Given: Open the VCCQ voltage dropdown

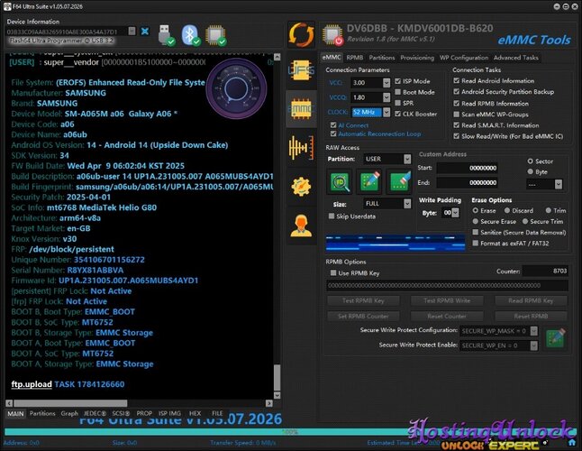Looking at the screenshot, I should pos(386,97).
